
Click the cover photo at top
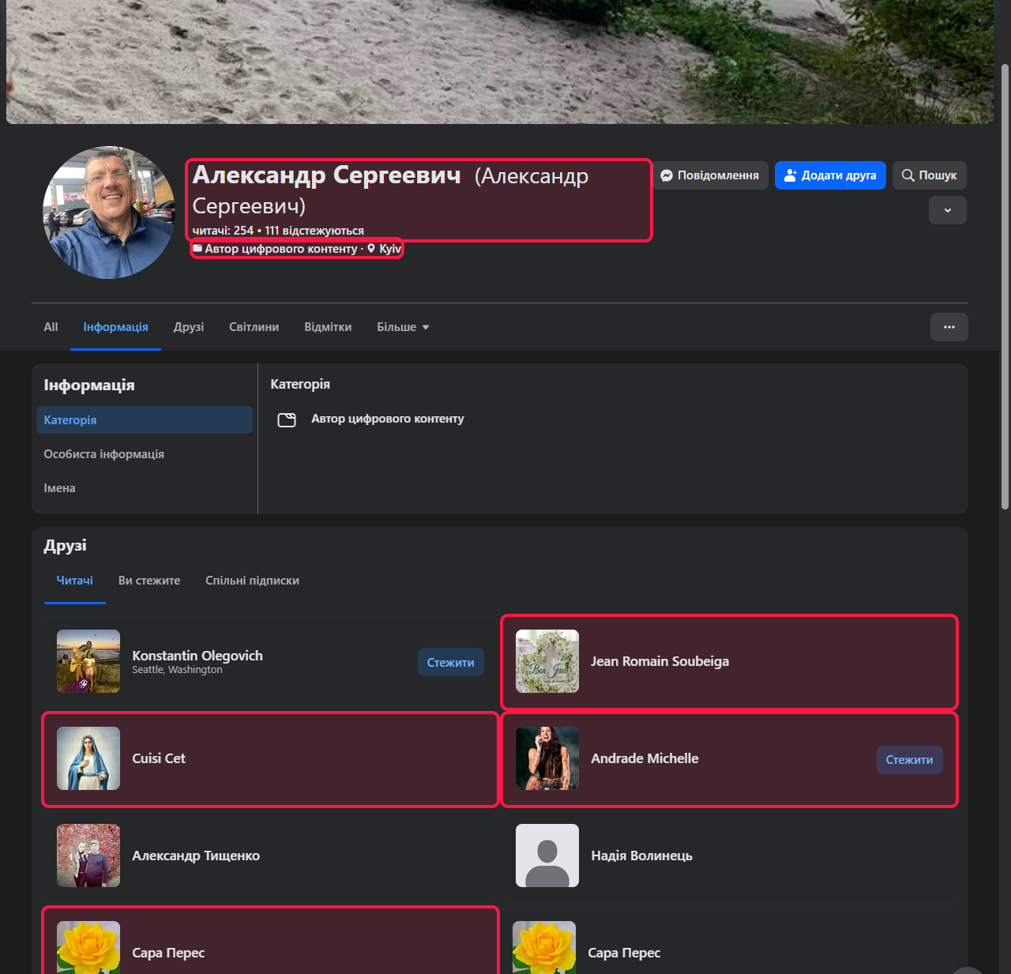pos(500,62)
